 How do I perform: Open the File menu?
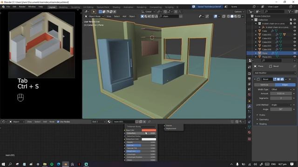coord(8,6)
